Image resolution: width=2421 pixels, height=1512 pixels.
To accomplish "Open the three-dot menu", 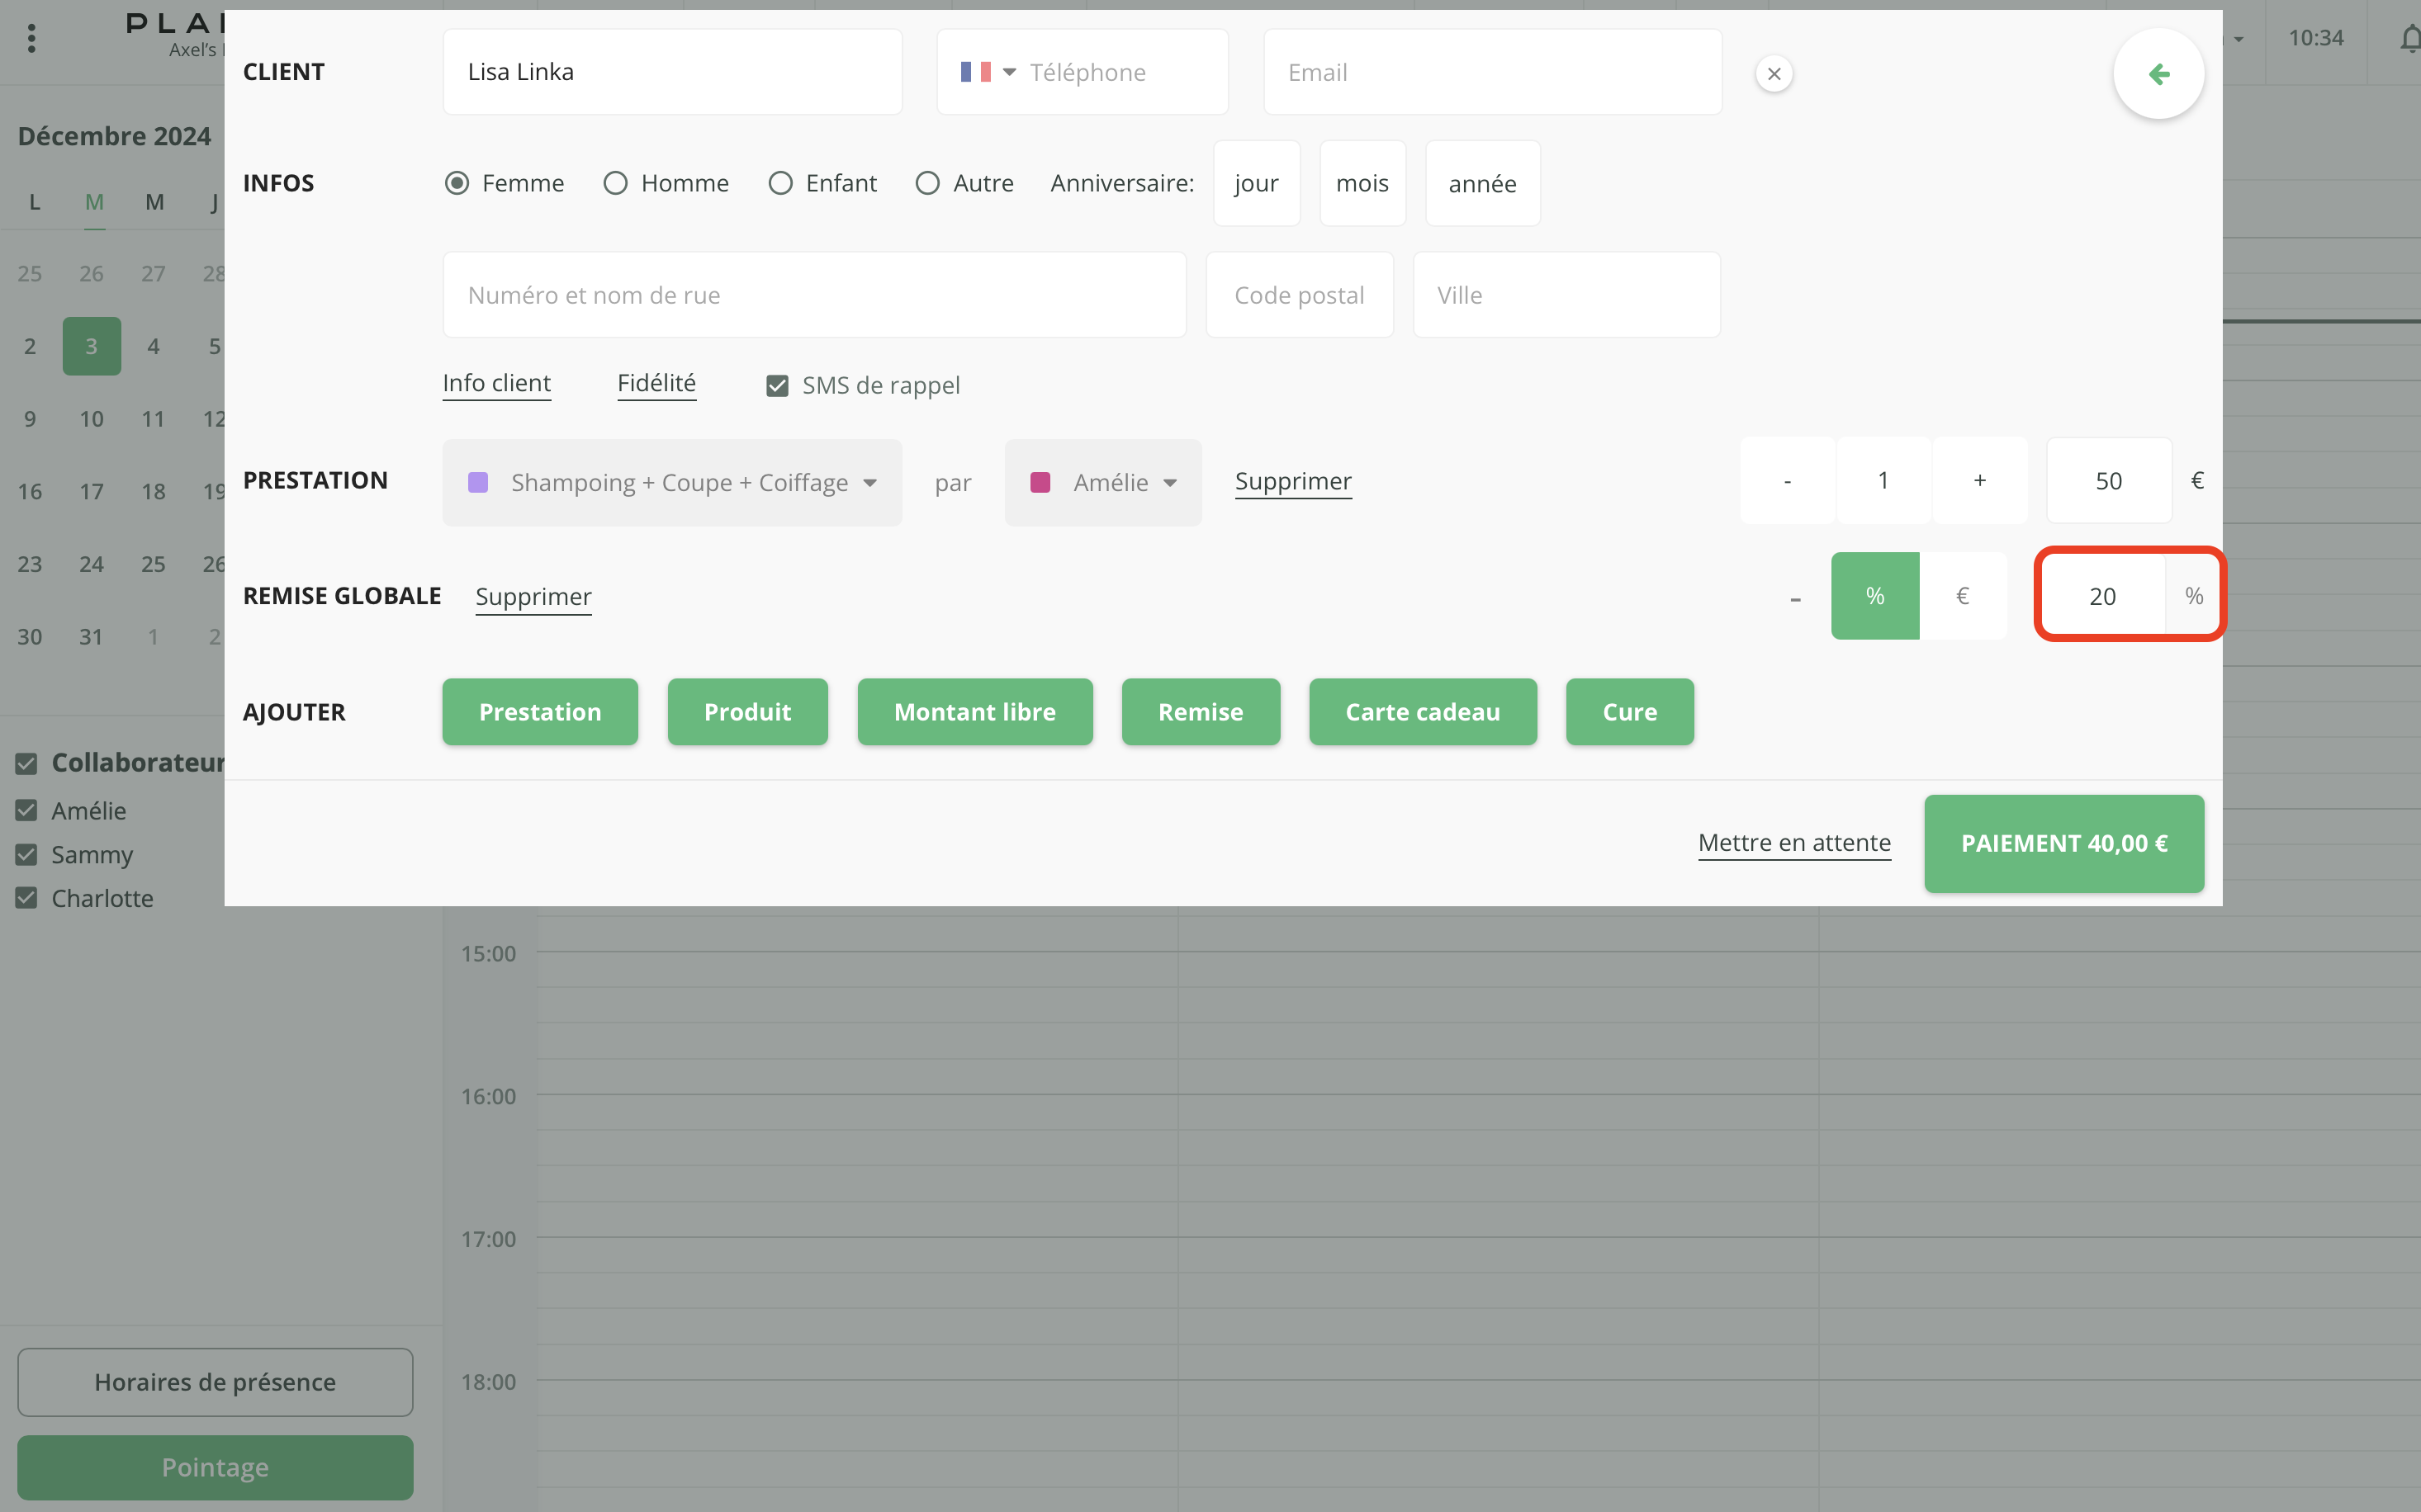I will tap(31, 38).
